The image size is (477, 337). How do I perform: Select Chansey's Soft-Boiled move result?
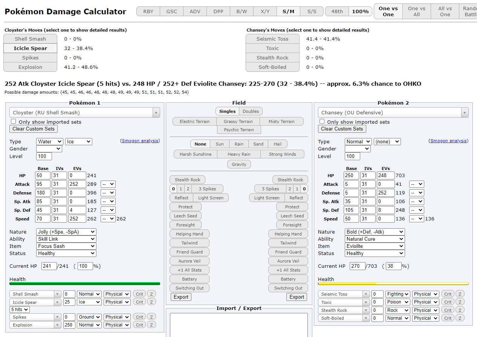(x=272, y=67)
